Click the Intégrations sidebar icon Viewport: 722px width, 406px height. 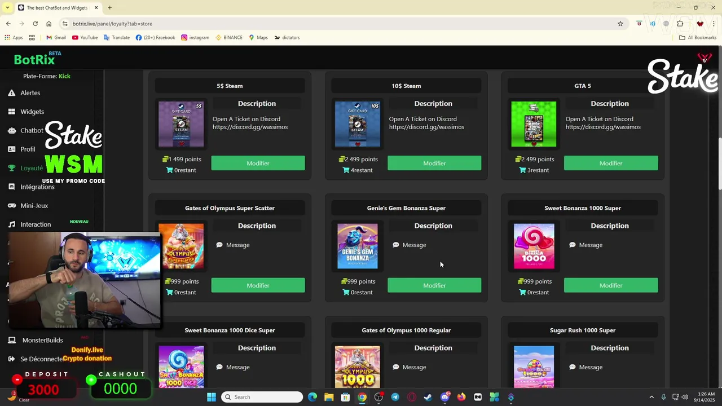11,187
